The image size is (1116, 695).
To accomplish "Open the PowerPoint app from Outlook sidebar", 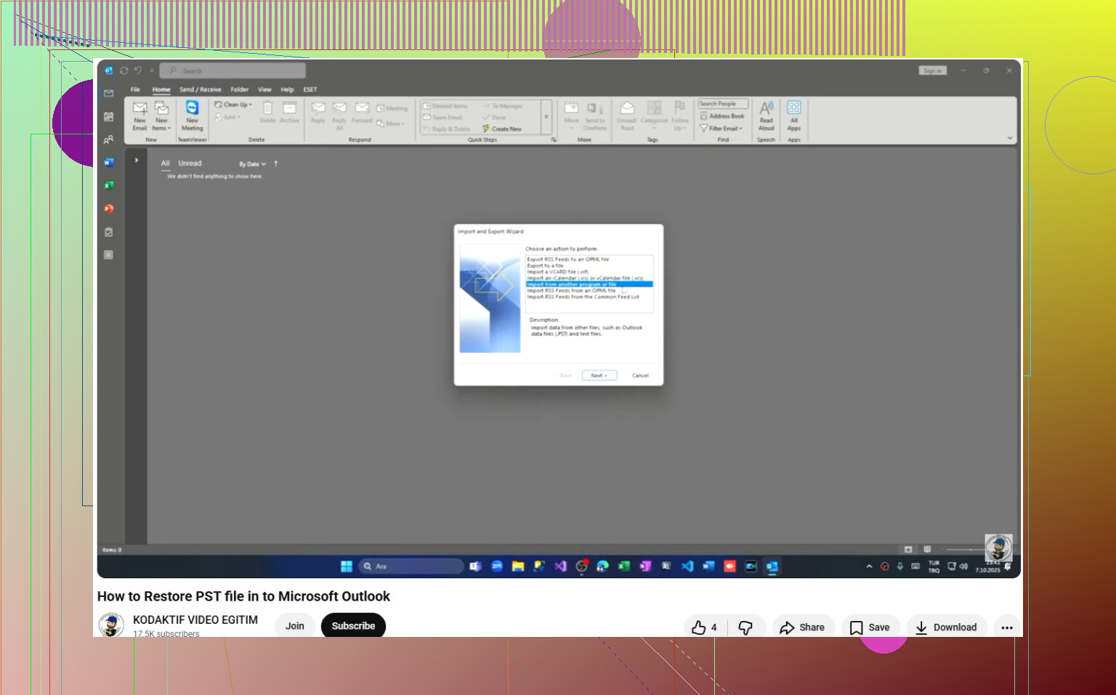I will pos(108,208).
